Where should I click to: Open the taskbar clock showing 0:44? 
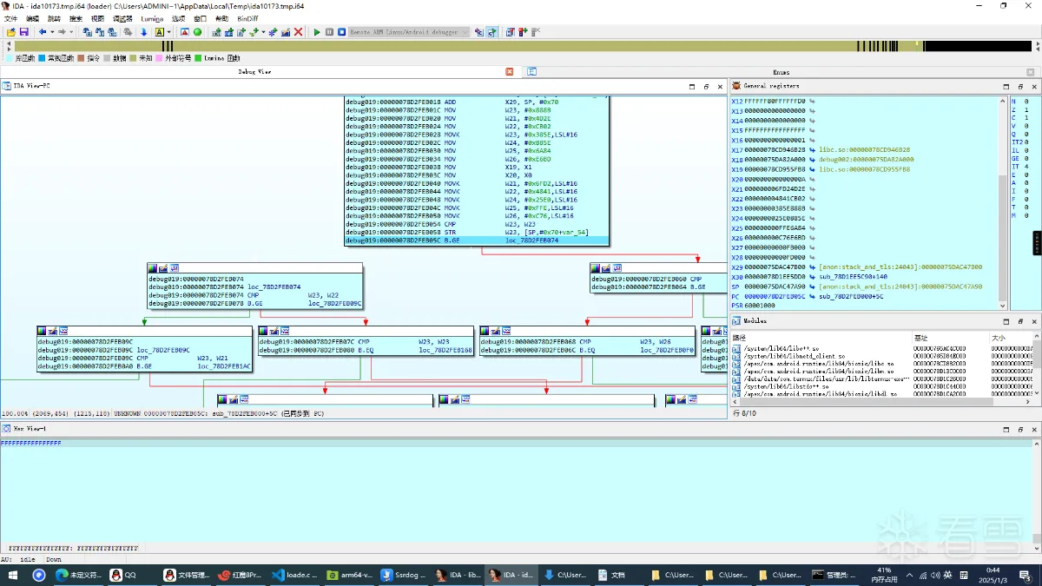point(993,575)
